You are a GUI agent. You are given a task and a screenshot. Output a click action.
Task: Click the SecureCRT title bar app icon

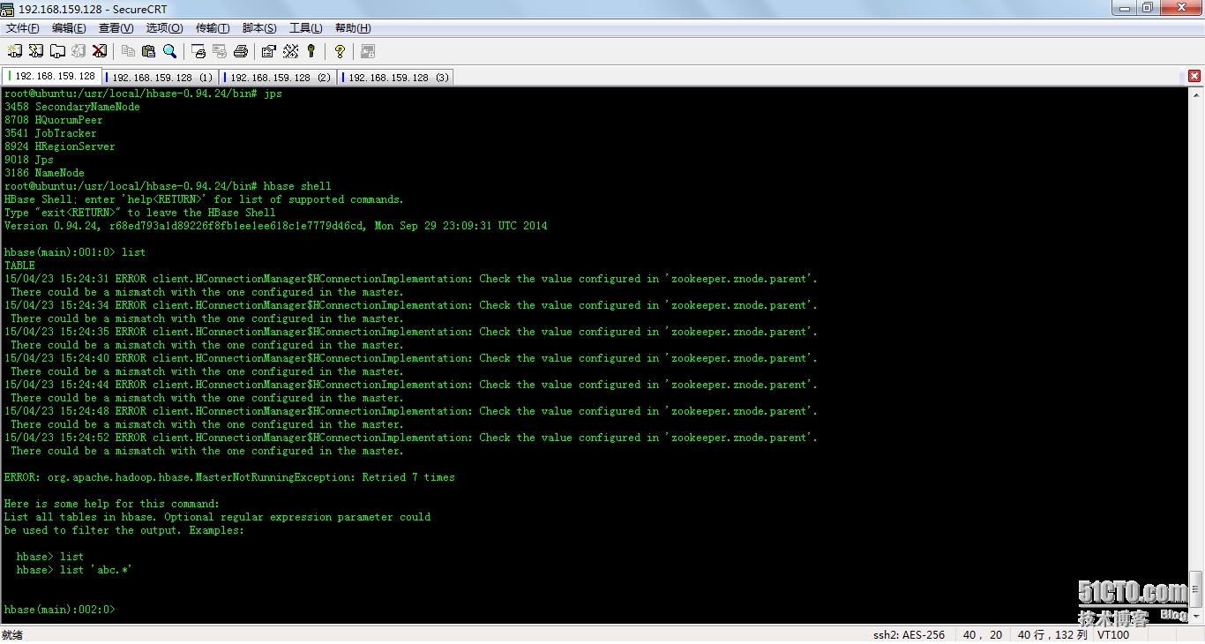click(x=8, y=8)
